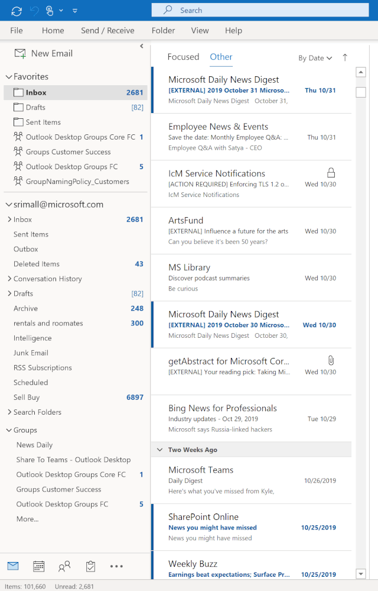
Task: Open the Weekly Buzz email
Action: pyautogui.click(x=251, y=566)
